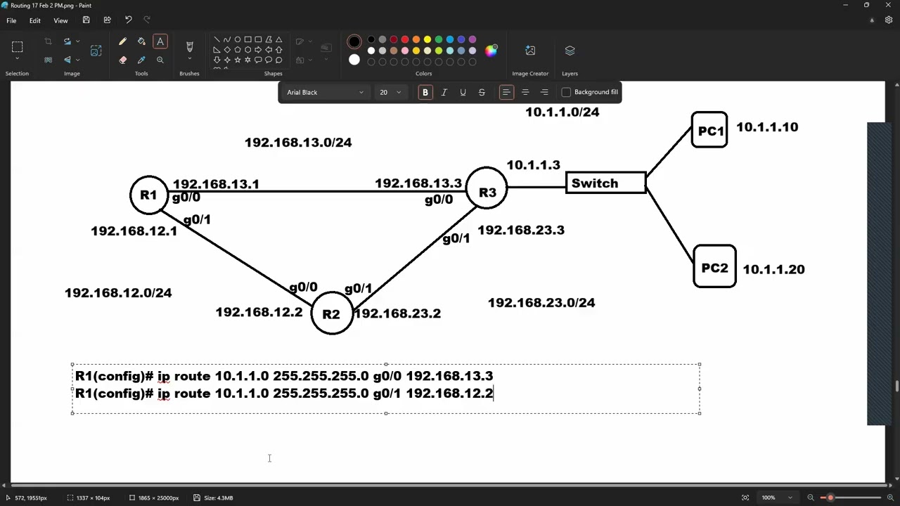Open the File menu

[11, 20]
